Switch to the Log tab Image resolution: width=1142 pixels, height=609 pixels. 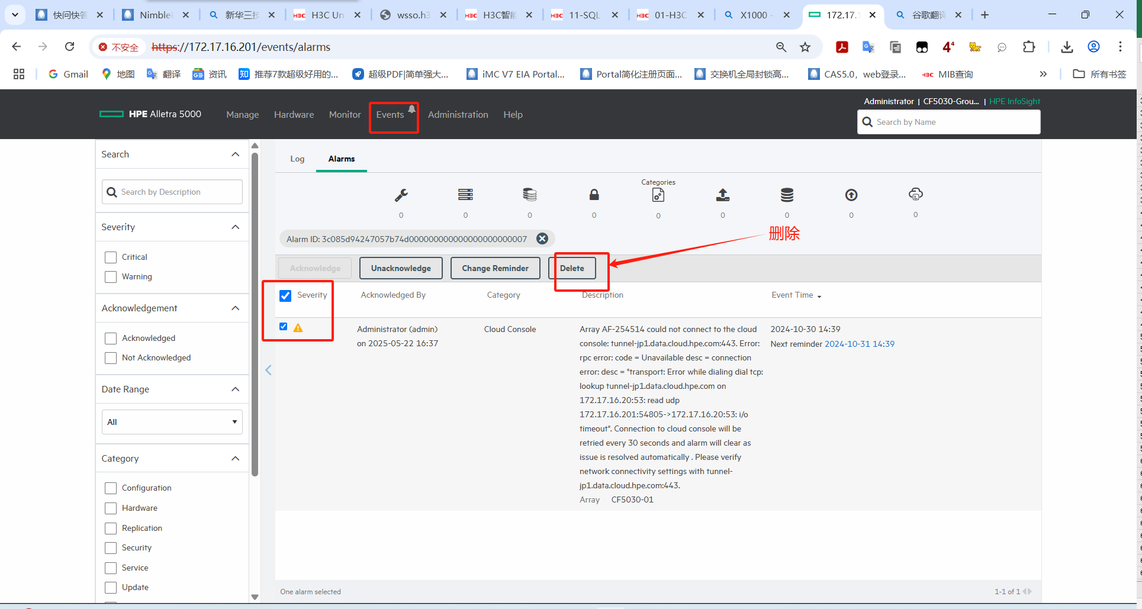tap(297, 159)
